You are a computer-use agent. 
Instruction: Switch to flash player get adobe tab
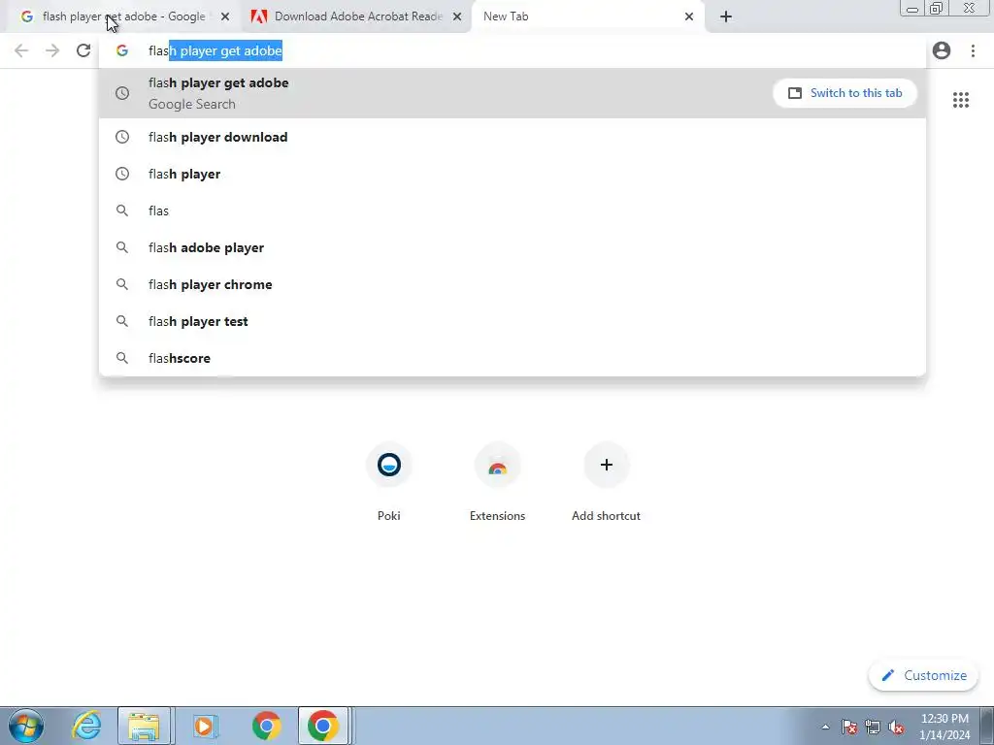(x=123, y=16)
